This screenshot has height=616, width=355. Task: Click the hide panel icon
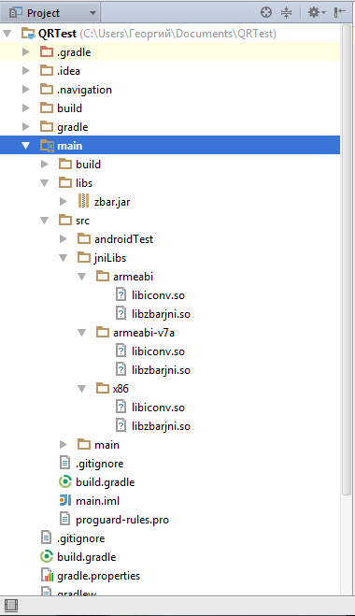tap(340, 12)
